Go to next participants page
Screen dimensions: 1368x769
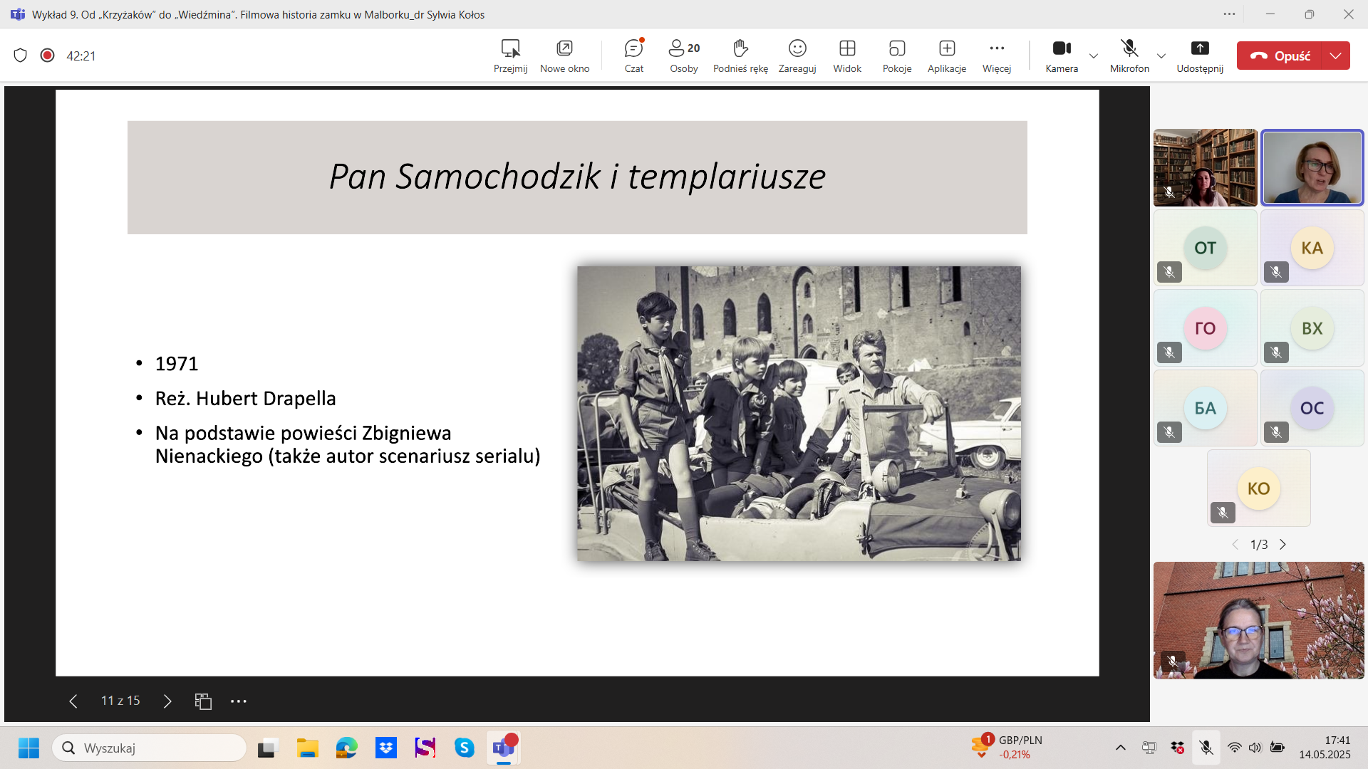1282,545
